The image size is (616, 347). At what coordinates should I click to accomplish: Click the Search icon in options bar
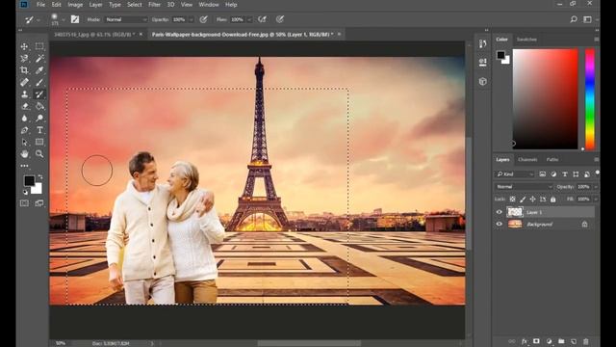click(574, 19)
